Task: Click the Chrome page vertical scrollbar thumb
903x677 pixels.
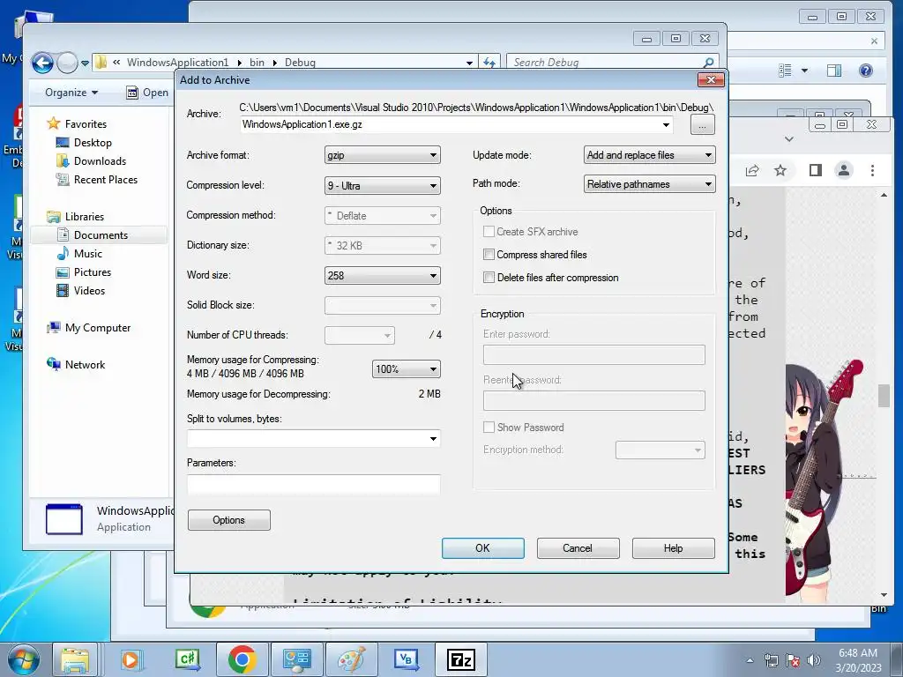Action: click(884, 396)
